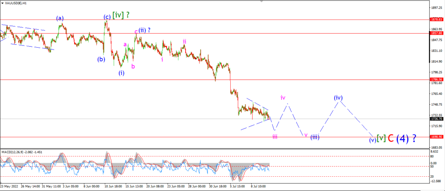Click the green [v] wave label

click(381, 138)
